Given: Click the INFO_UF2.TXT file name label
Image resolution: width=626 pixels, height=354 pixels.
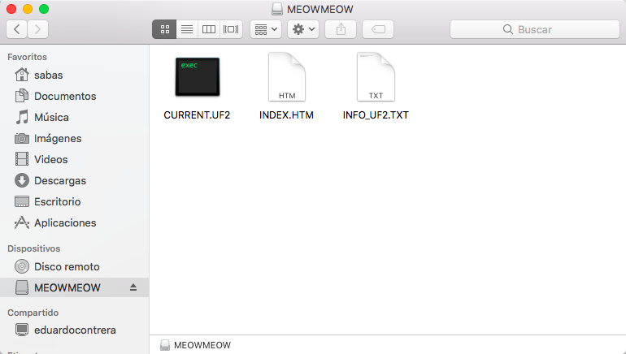Looking at the screenshot, I should click(376, 115).
